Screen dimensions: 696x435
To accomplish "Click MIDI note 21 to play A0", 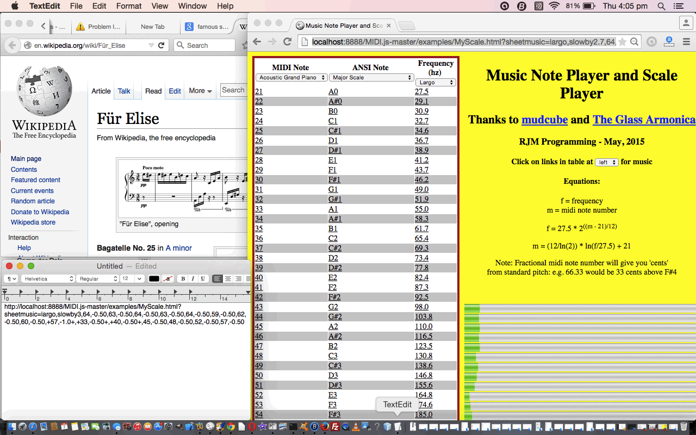I will point(258,91).
